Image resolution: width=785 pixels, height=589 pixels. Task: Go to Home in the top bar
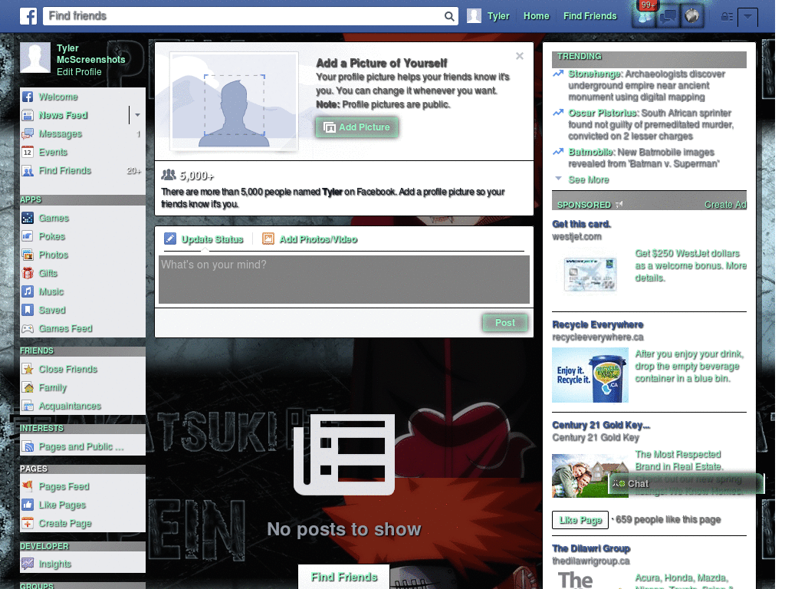tap(536, 16)
